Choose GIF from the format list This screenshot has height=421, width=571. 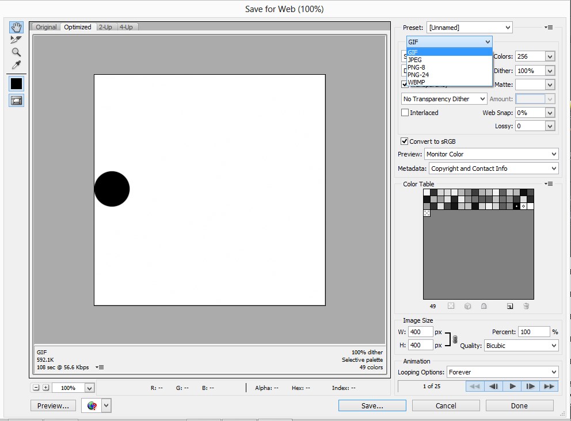[x=450, y=52]
